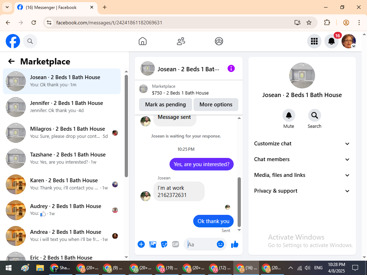
Task: Open Karen conversation
Action: point(62,184)
